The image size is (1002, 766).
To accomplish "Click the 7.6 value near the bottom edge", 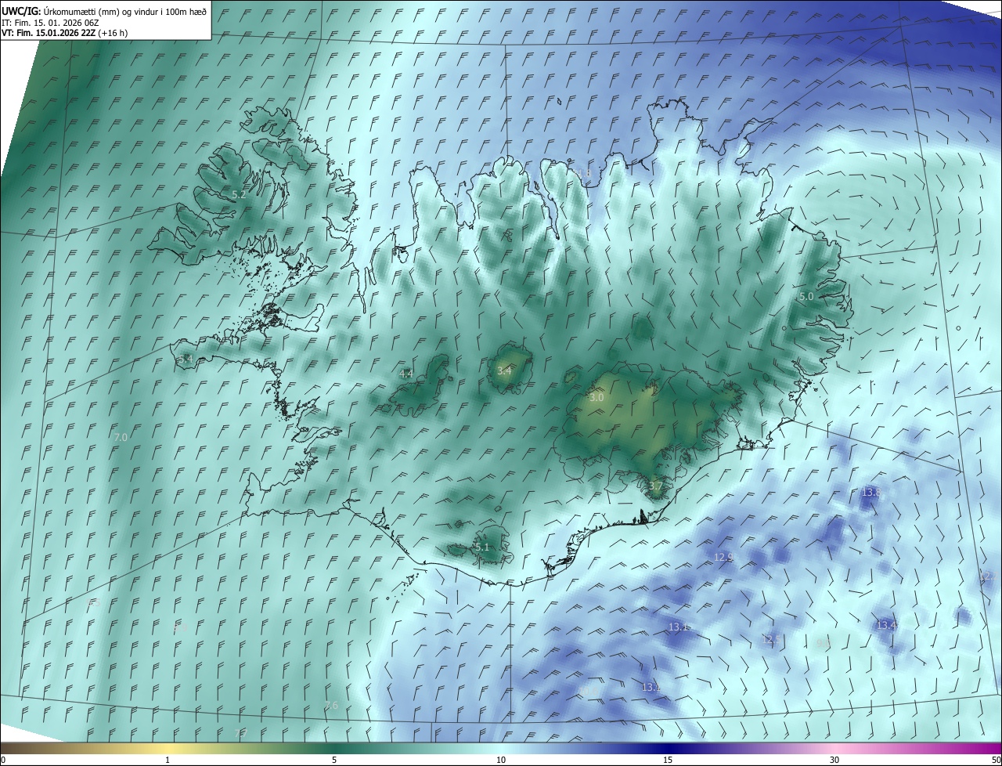I will pyautogui.click(x=331, y=706).
